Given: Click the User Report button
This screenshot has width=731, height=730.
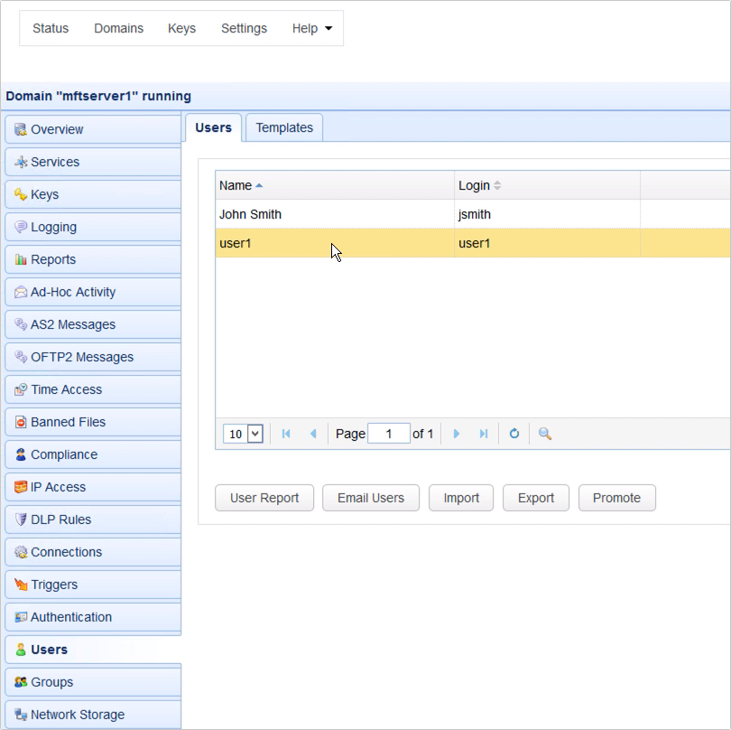Looking at the screenshot, I should (x=264, y=498).
